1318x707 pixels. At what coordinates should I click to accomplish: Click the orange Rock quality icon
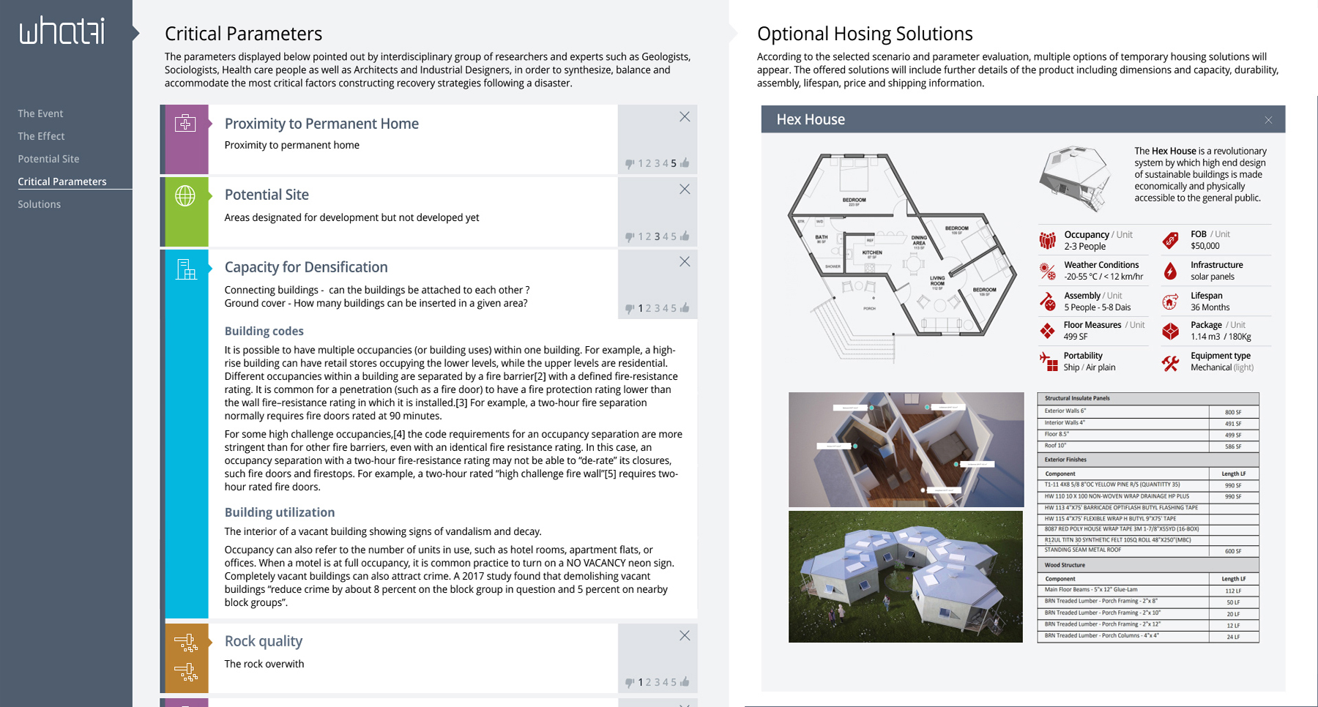[186, 657]
